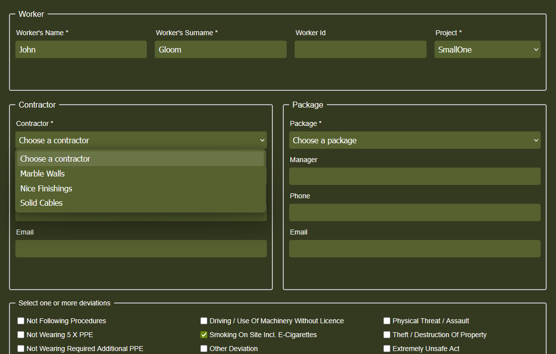Click the empty Worker Id field
556x354 pixels.
point(360,50)
